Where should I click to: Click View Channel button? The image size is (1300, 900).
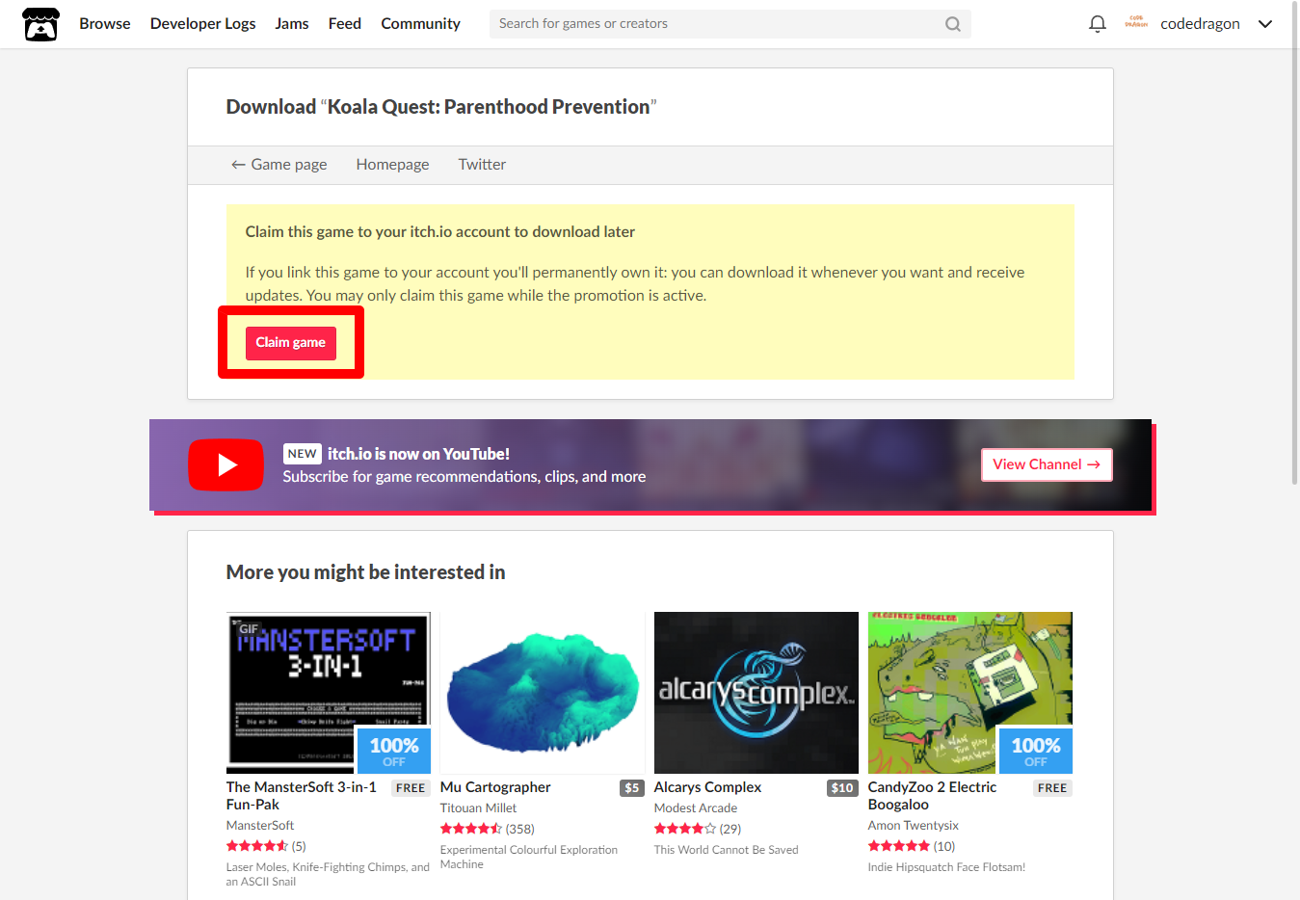[1047, 464]
